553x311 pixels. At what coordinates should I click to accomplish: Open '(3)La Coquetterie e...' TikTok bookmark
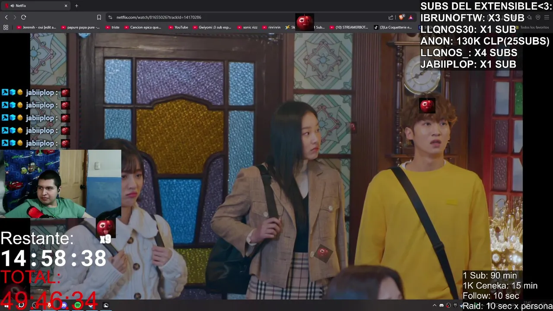(393, 27)
